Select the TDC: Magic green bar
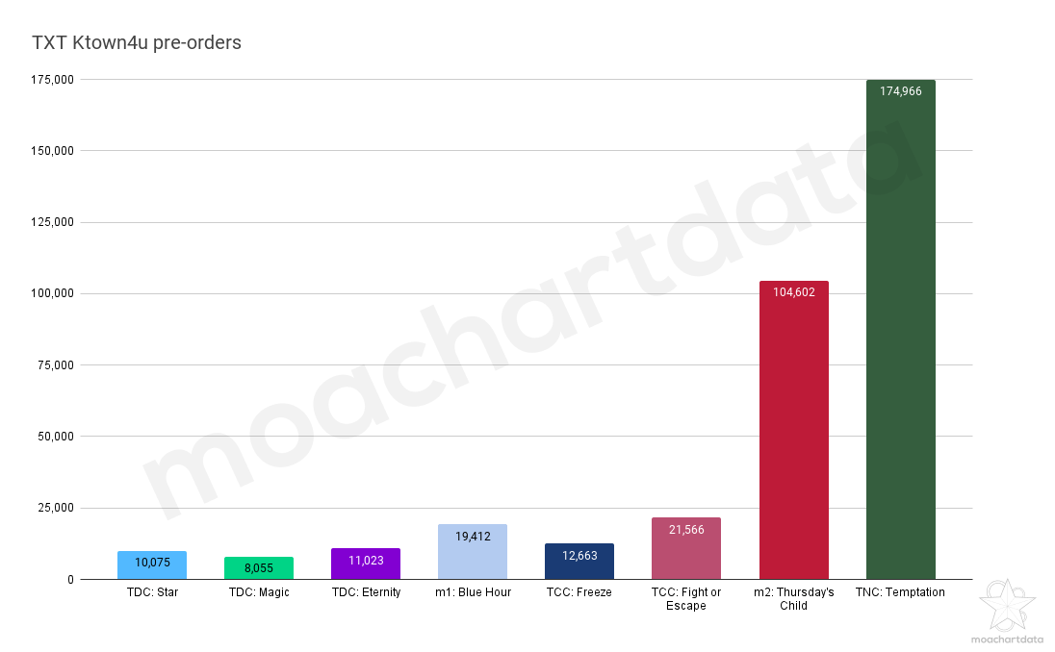This screenshot has height=652, width=1055. 259,568
